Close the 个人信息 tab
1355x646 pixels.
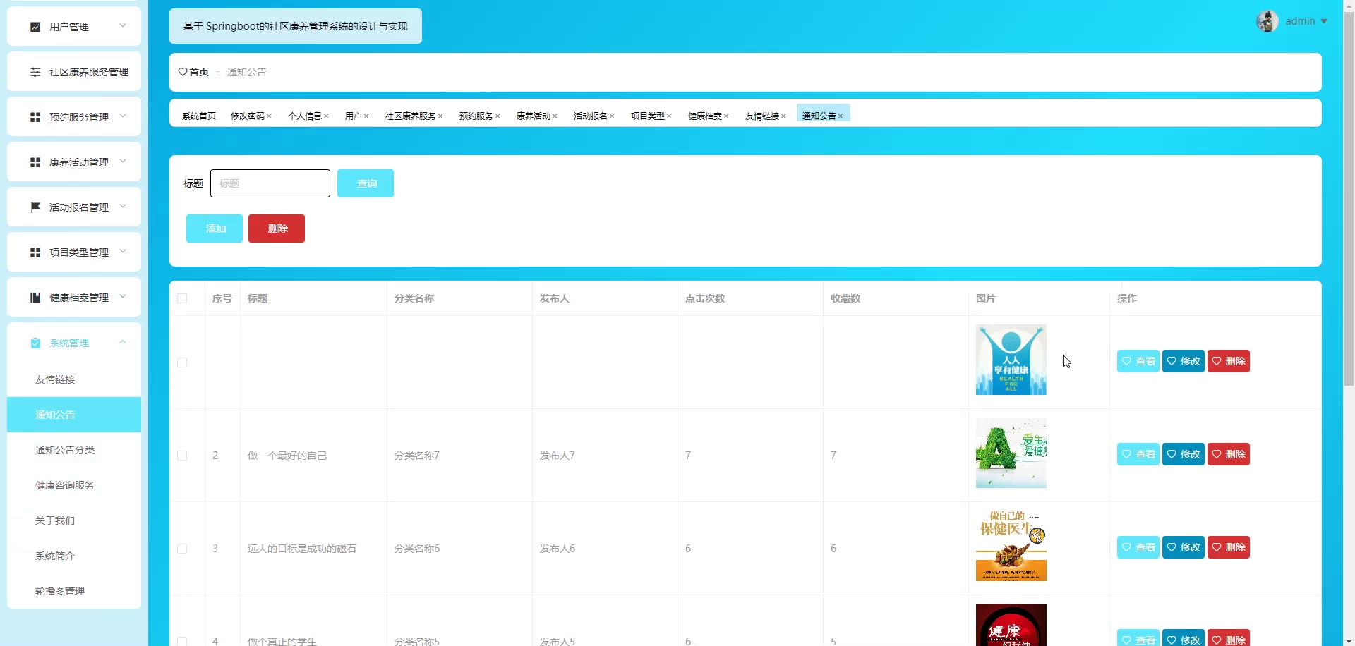[x=326, y=116]
